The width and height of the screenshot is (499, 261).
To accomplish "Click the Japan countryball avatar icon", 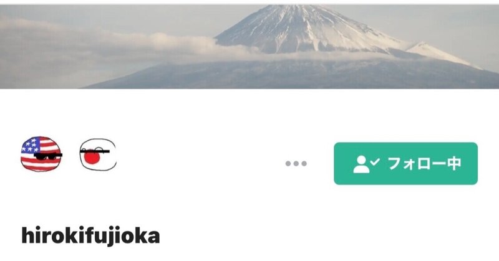I will click(98, 154).
